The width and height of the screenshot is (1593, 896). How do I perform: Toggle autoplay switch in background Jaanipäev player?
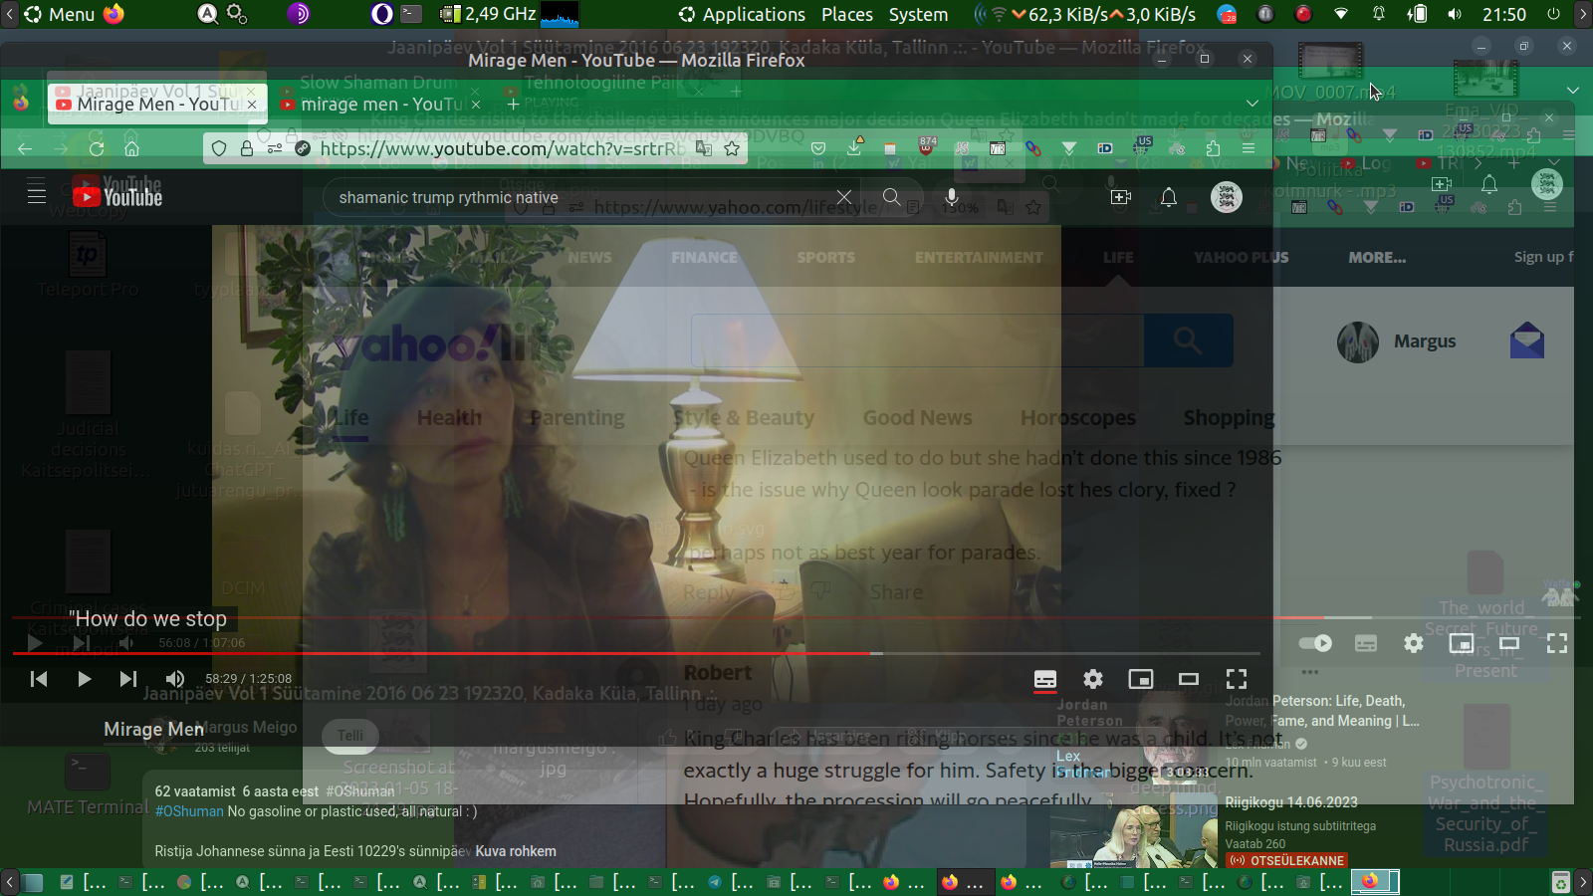pos(1315,643)
